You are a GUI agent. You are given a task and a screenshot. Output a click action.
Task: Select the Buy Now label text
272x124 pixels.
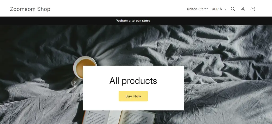click(133, 96)
